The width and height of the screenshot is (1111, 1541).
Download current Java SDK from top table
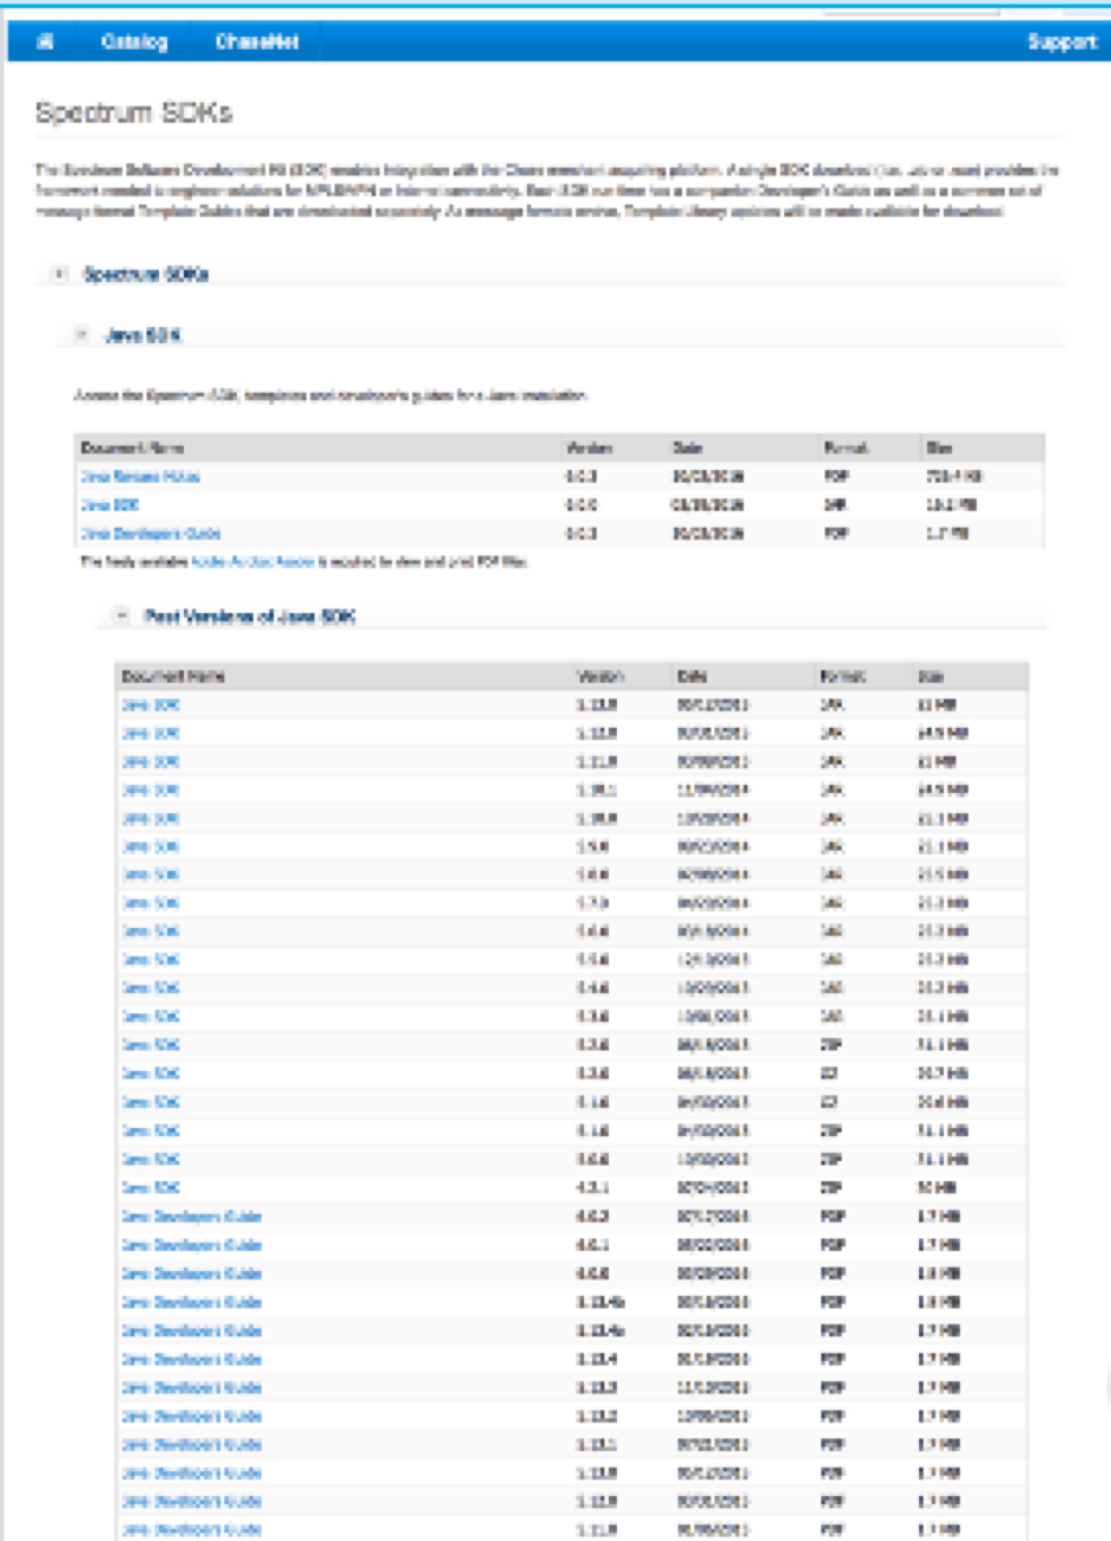pos(110,505)
